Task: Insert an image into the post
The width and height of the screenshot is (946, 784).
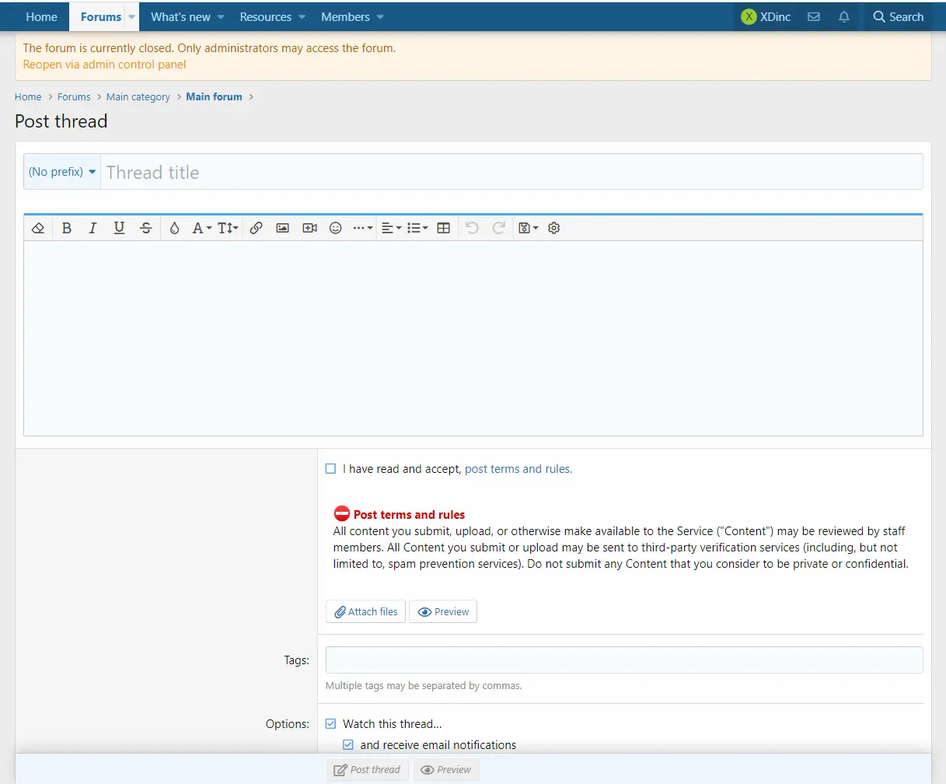Action: click(283, 228)
